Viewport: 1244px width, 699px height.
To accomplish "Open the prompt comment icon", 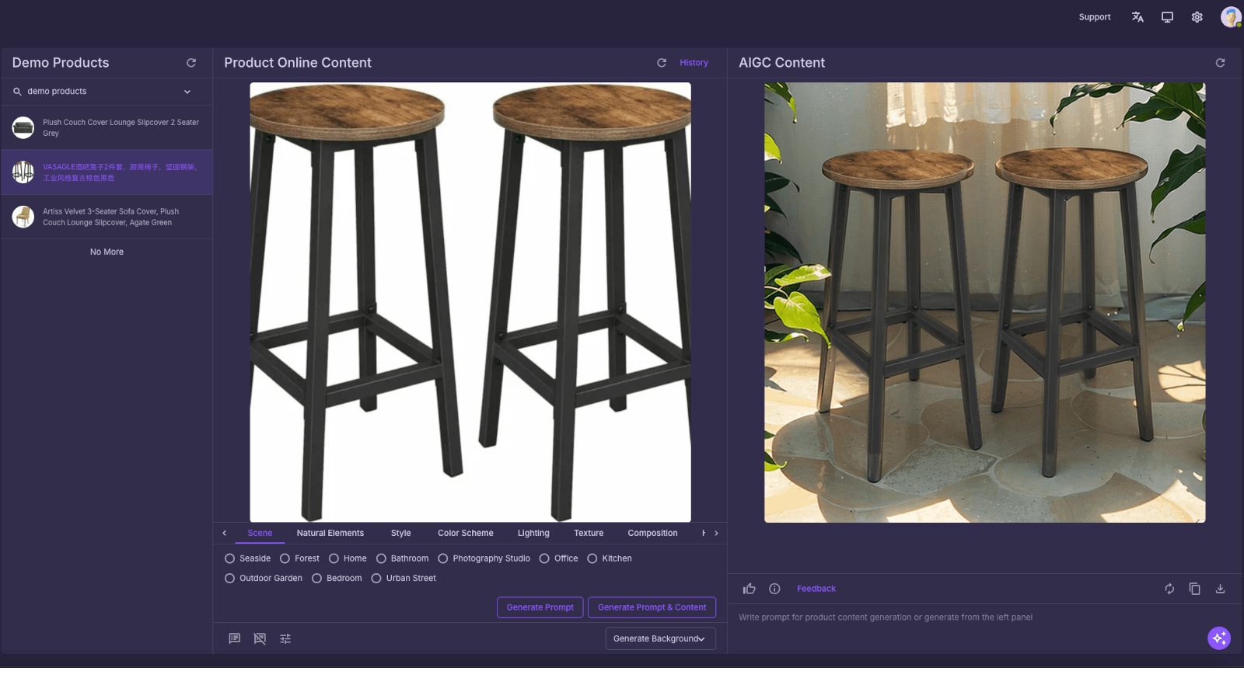I will [x=234, y=638].
